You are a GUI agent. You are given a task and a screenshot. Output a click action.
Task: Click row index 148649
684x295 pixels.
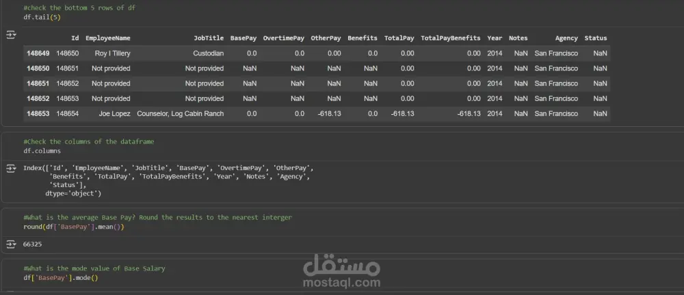click(38, 53)
